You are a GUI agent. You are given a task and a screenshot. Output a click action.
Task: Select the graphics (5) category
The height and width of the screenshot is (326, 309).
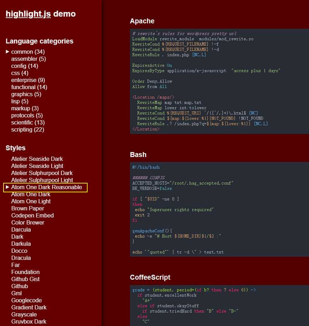pos(26,94)
